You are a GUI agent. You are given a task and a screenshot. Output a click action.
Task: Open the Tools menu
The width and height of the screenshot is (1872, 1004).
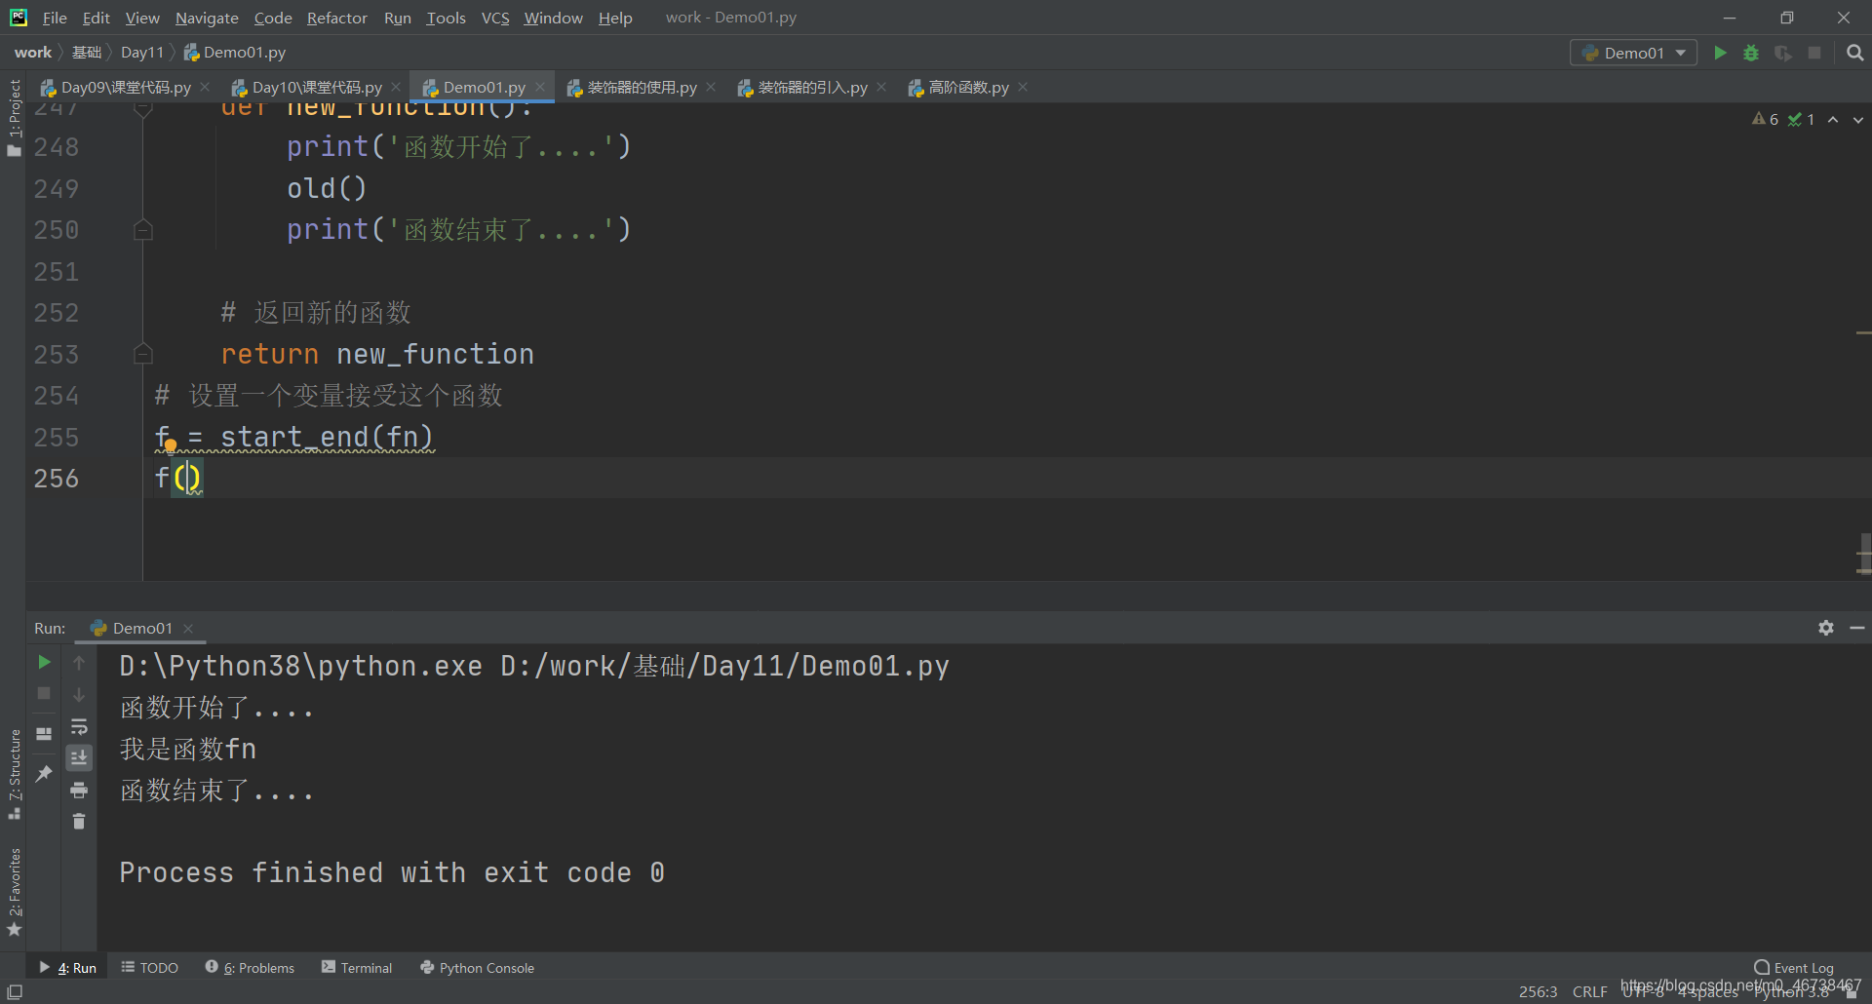(446, 18)
